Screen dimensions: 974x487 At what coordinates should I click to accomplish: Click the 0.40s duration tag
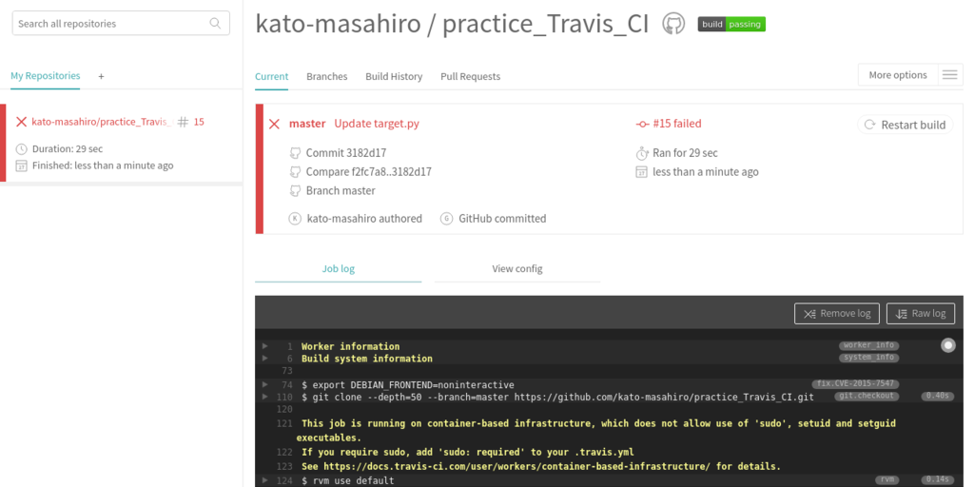tap(937, 396)
